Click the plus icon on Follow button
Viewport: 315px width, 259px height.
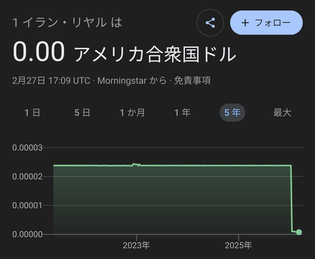point(245,23)
